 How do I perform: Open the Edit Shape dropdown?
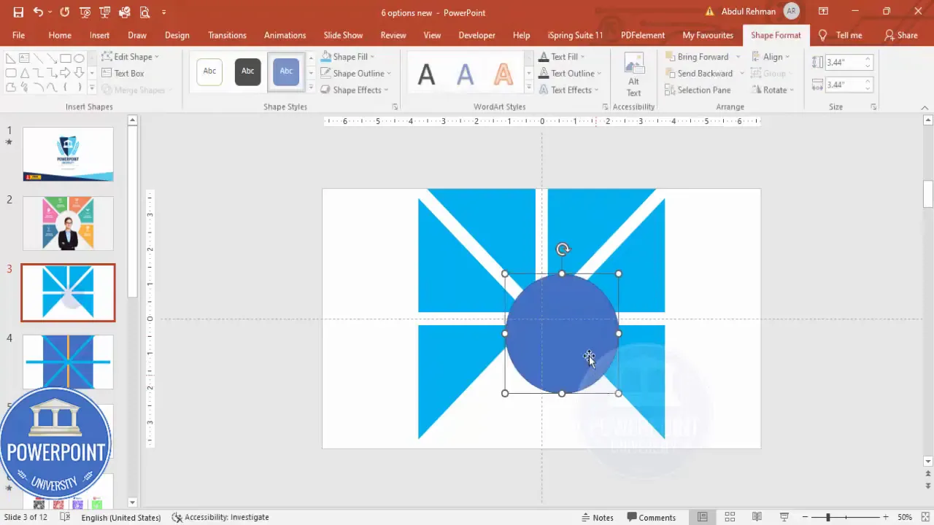pyautogui.click(x=130, y=56)
